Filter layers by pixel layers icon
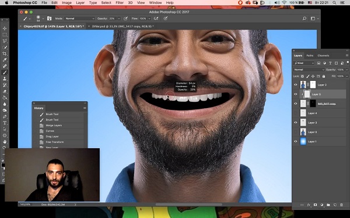Screen dimensions: 350x218 (x=318, y=63)
